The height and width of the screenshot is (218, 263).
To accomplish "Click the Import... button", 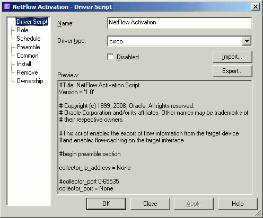I will (232, 57).
